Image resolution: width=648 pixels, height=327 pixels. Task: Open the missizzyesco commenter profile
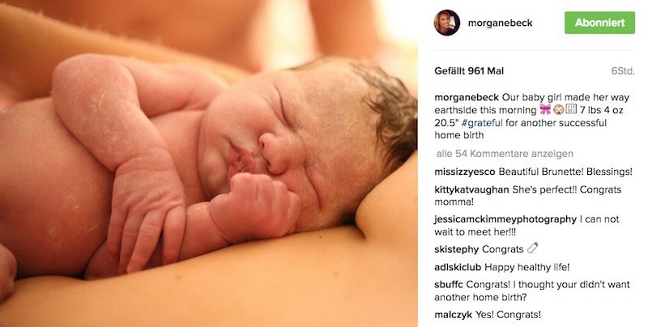(464, 172)
